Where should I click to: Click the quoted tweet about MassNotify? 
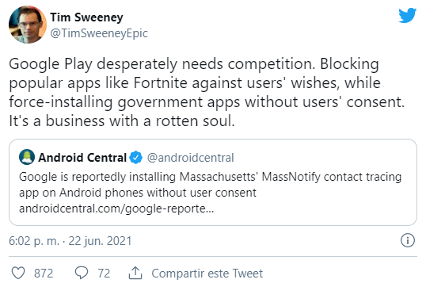coord(213,182)
